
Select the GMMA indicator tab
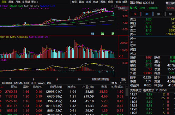coord(18,83)
